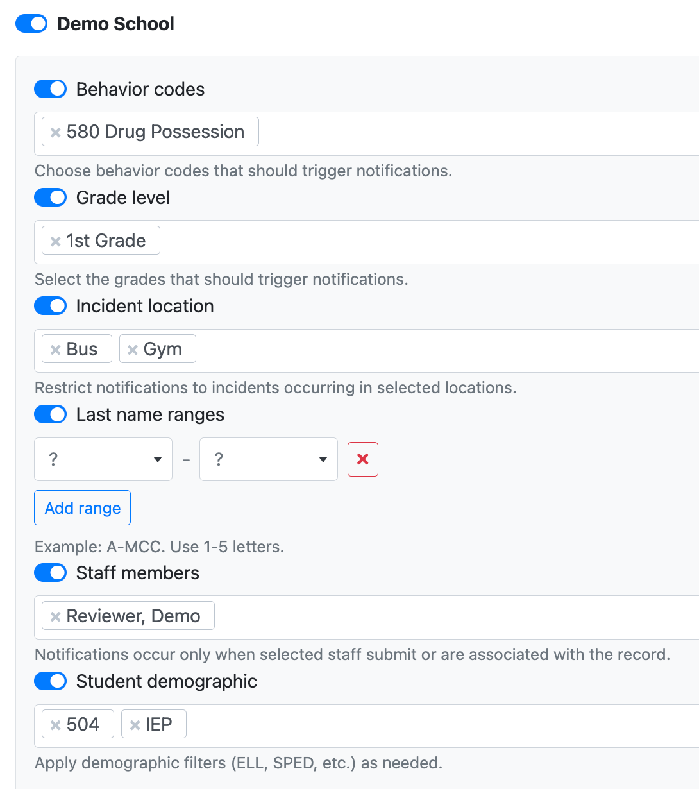The width and height of the screenshot is (699, 789).
Task: Remove the 580 Drug Possession tag
Action: [x=56, y=132]
